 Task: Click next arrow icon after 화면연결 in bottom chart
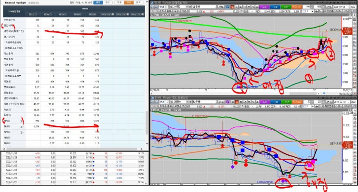[x=341, y=106]
